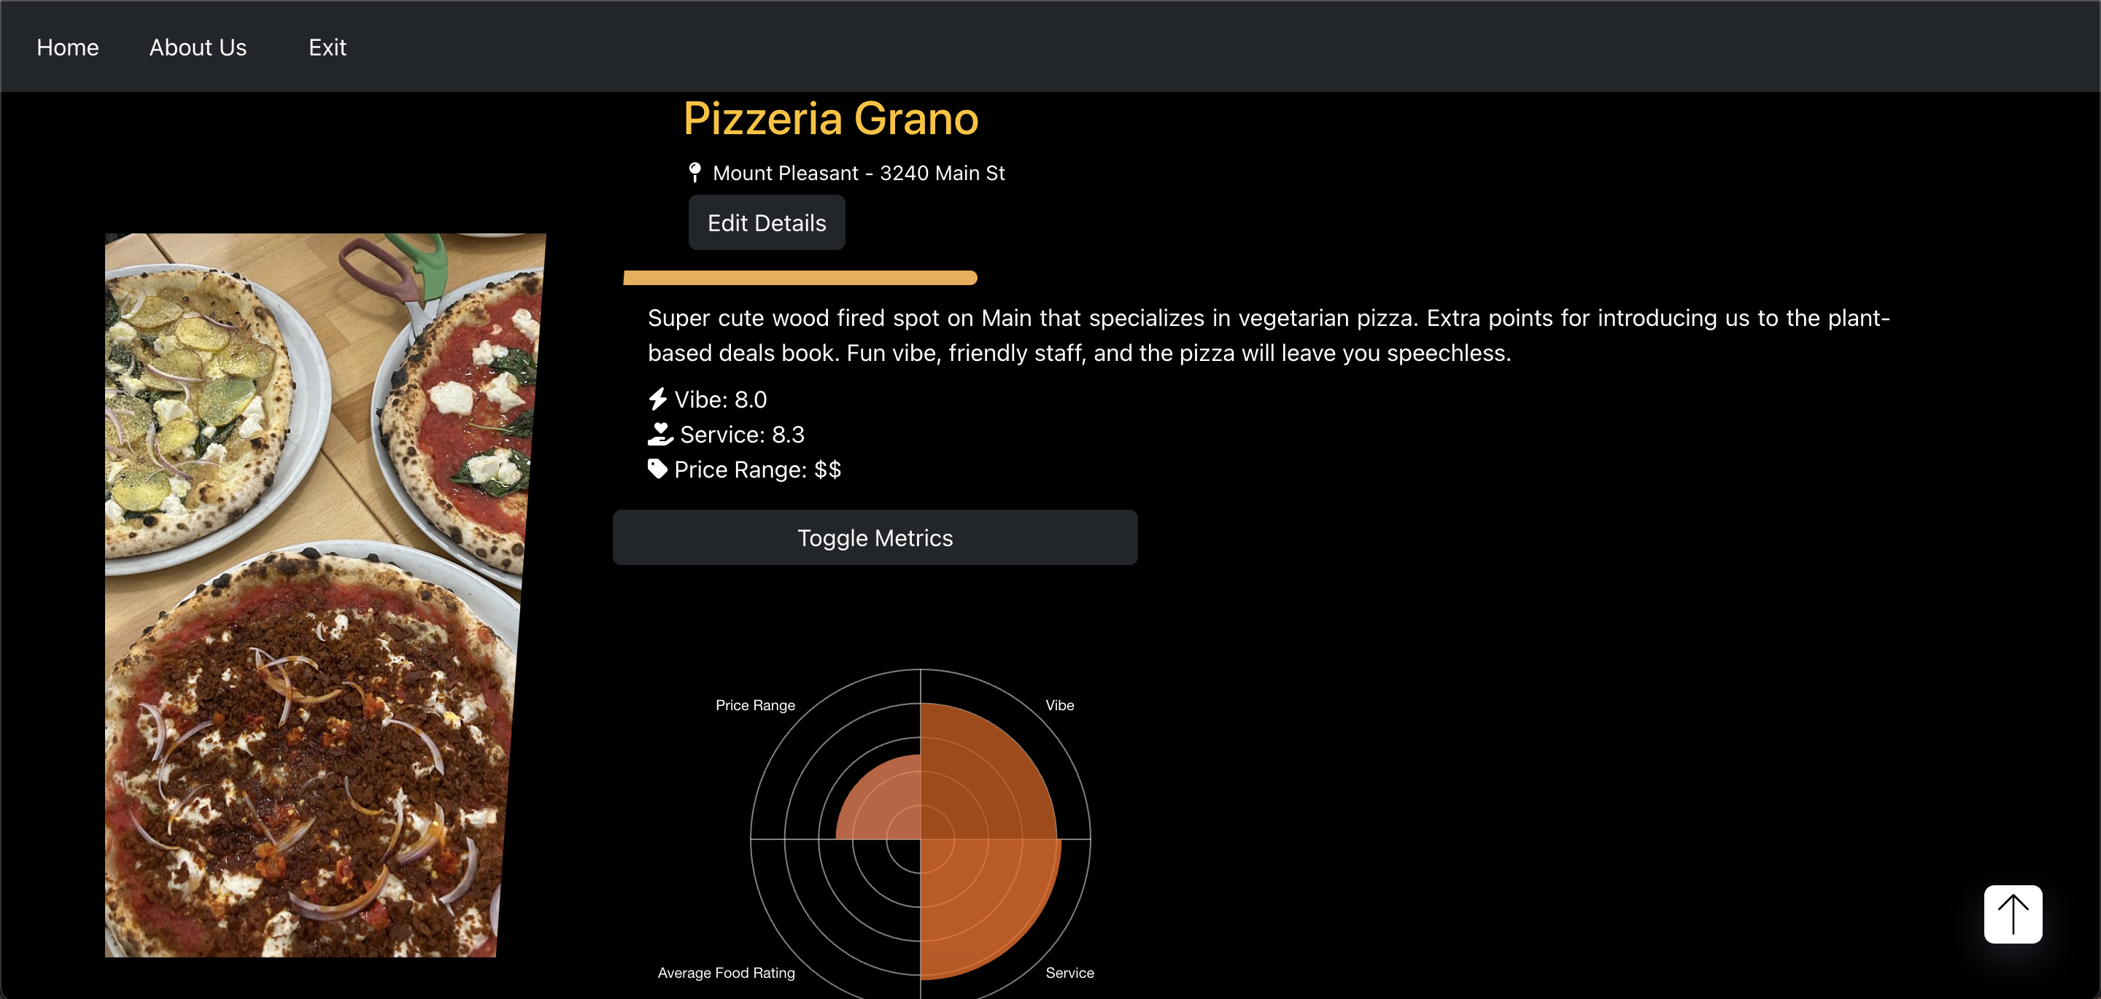Click the Price Range chart label

[754, 704]
